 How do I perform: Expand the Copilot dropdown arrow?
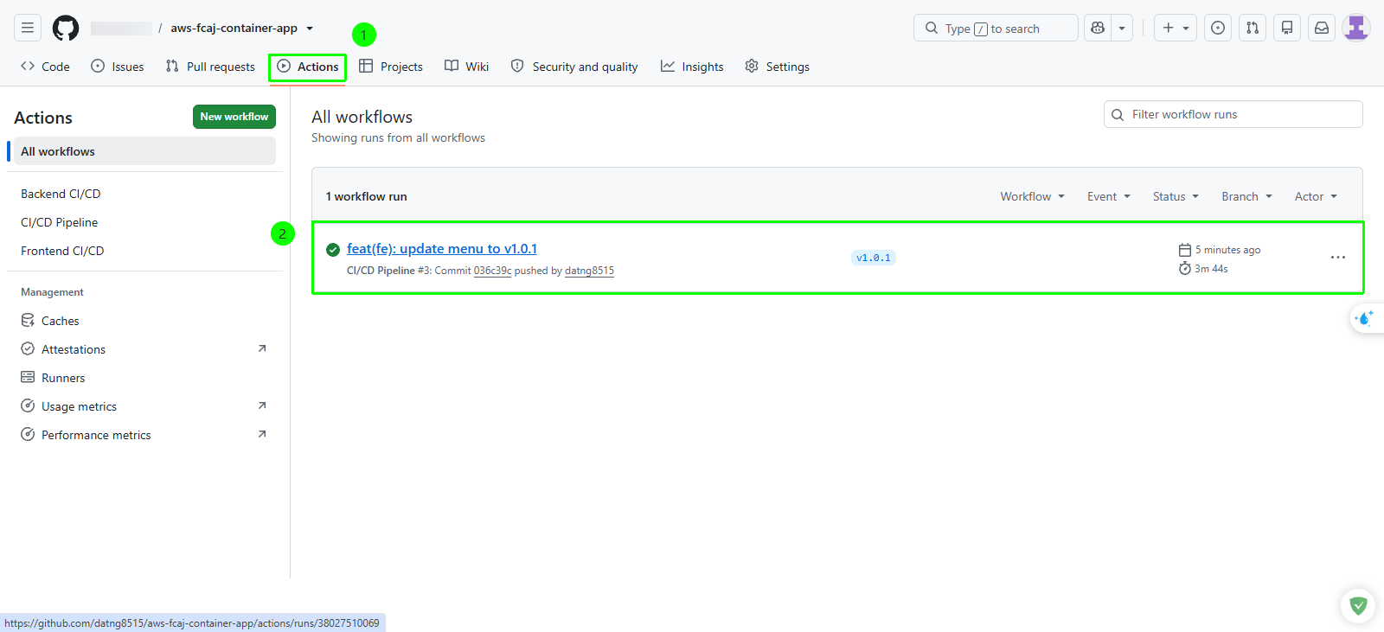[x=1122, y=28]
